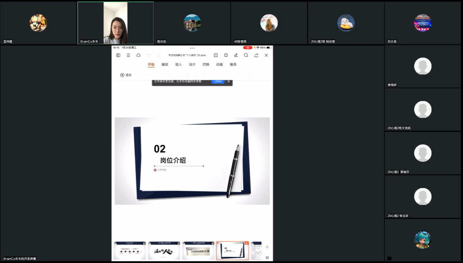Toggle the sidebar panel icon
The width and height of the screenshot is (463, 263).
[118, 55]
